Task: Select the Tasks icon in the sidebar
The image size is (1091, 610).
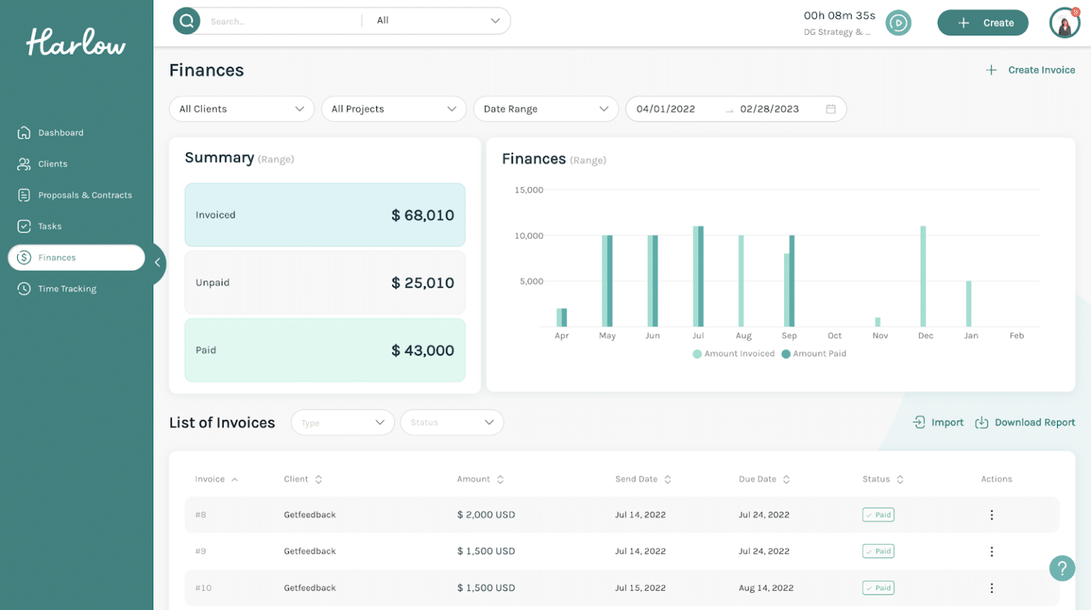Action: 23,226
